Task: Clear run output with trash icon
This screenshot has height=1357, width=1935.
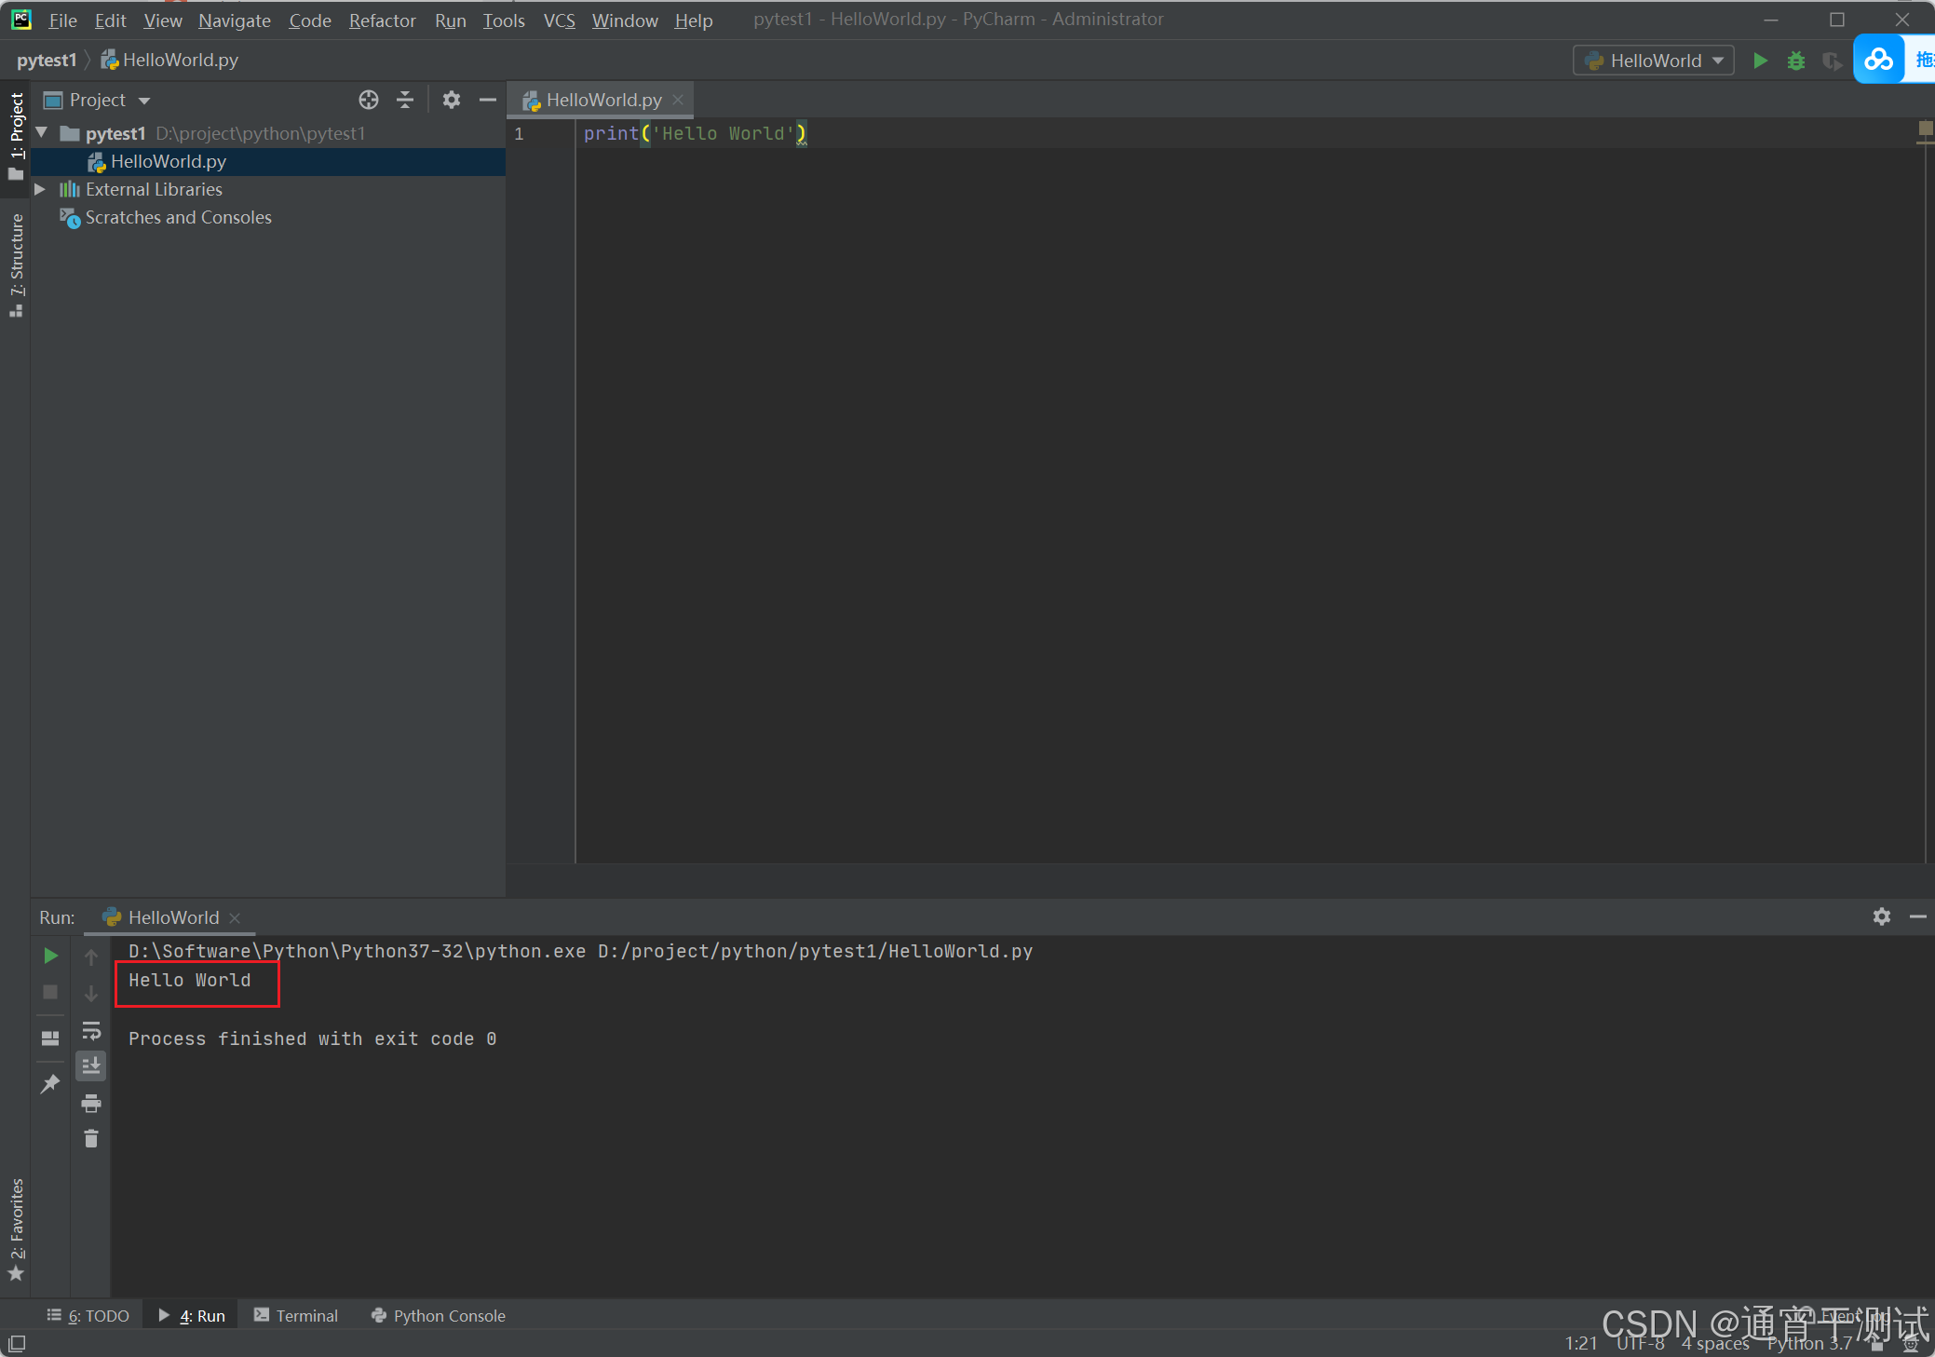Action: point(91,1139)
